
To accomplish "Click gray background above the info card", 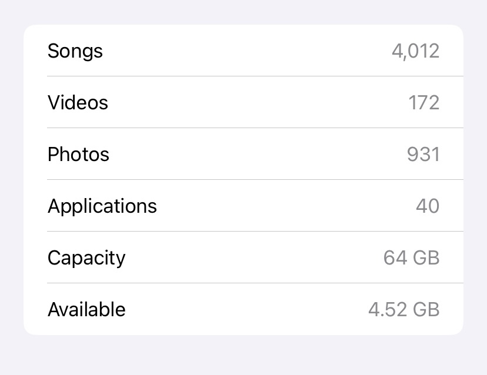I will point(243,12).
